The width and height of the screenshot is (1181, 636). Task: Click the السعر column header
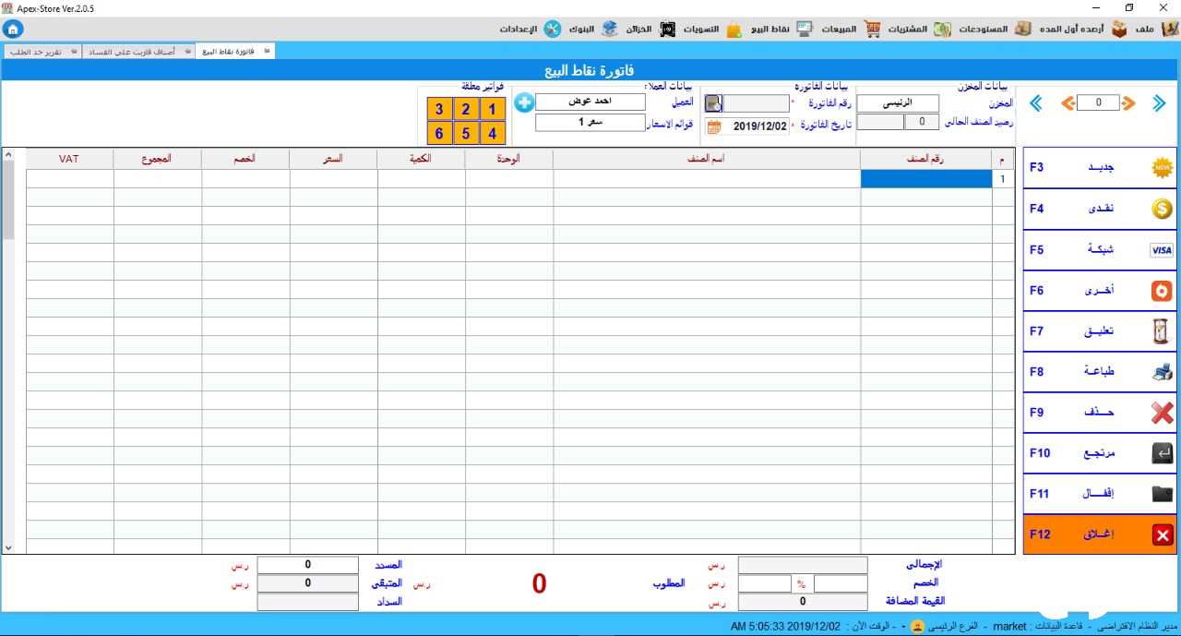(x=333, y=159)
